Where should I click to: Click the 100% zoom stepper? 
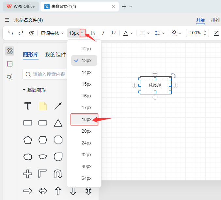tap(197, 33)
